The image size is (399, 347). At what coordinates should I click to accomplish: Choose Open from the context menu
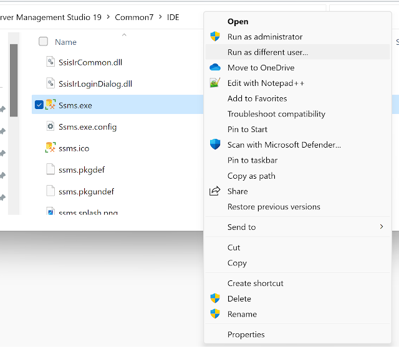(x=238, y=22)
